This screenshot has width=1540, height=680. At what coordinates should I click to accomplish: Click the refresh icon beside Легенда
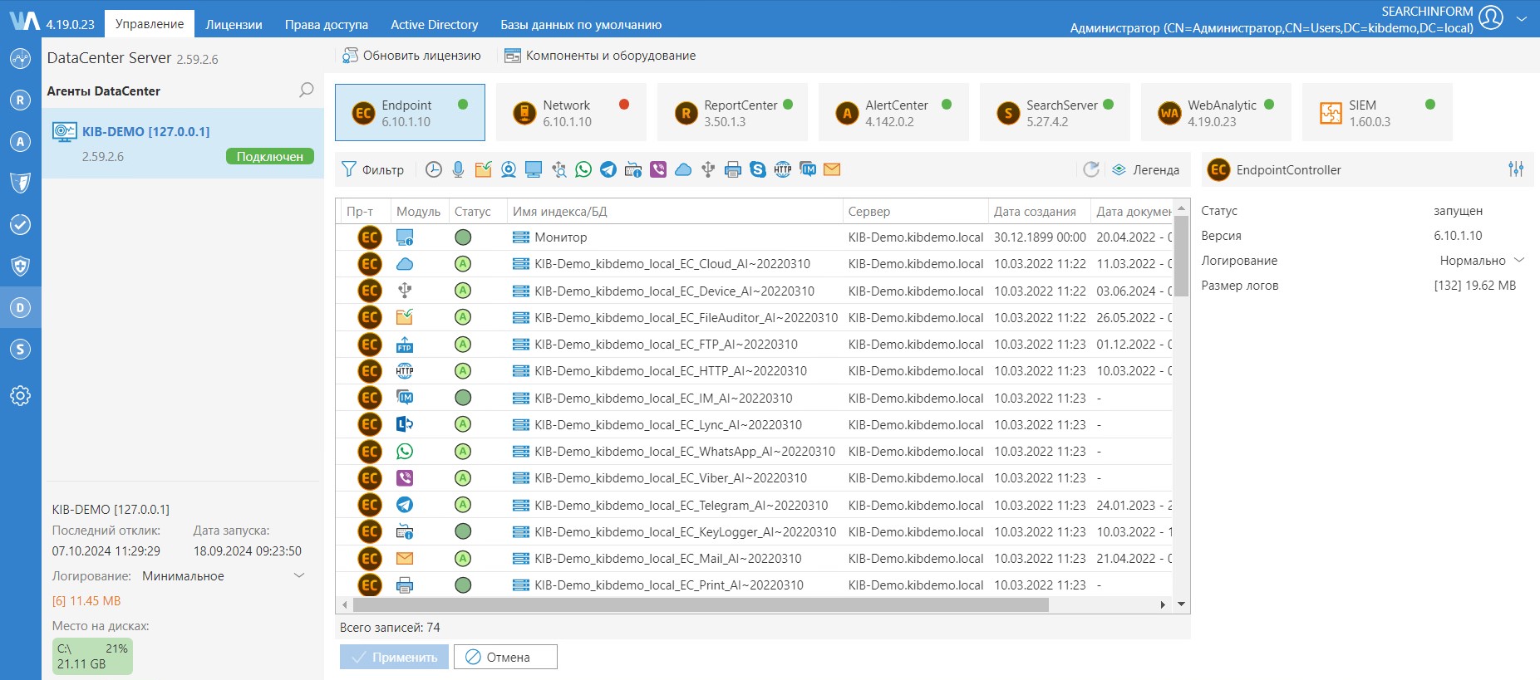click(1091, 169)
